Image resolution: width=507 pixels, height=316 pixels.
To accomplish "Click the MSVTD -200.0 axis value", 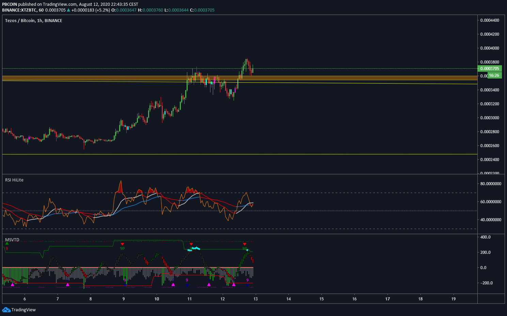I will pos(486,283).
